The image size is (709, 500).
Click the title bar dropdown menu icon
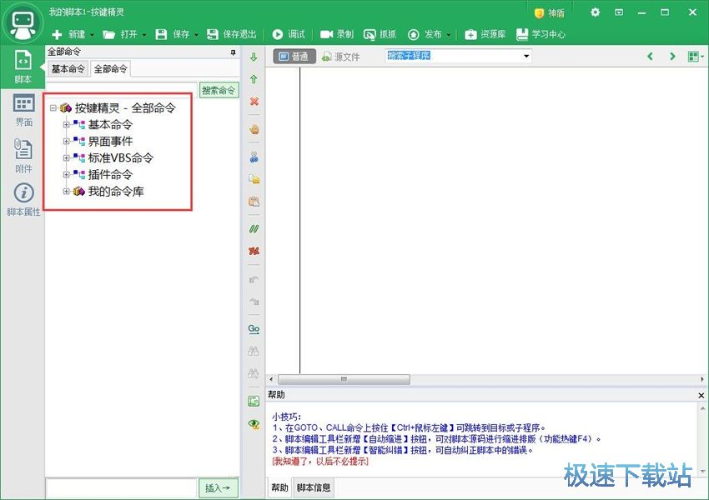pyautogui.click(x=619, y=12)
